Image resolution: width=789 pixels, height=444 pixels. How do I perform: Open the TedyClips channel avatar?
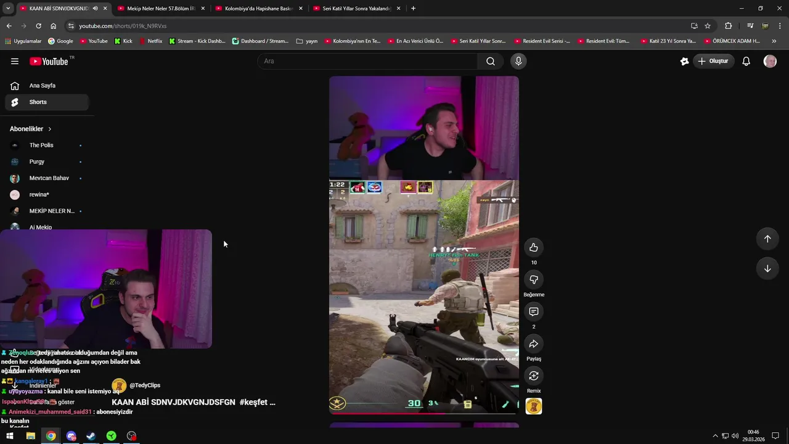[x=119, y=385]
